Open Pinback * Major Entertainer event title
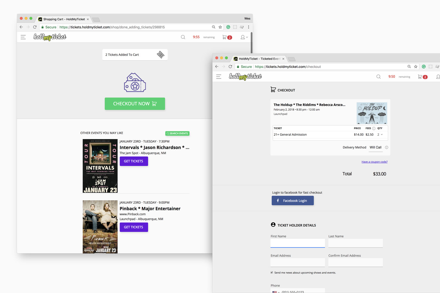Image resolution: width=440 pixels, height=293 pixels. point(150,209)
